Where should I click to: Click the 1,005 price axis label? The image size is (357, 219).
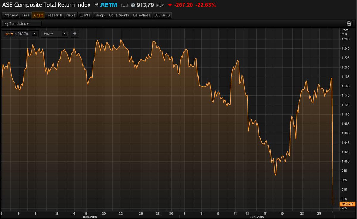click(346, 161)
